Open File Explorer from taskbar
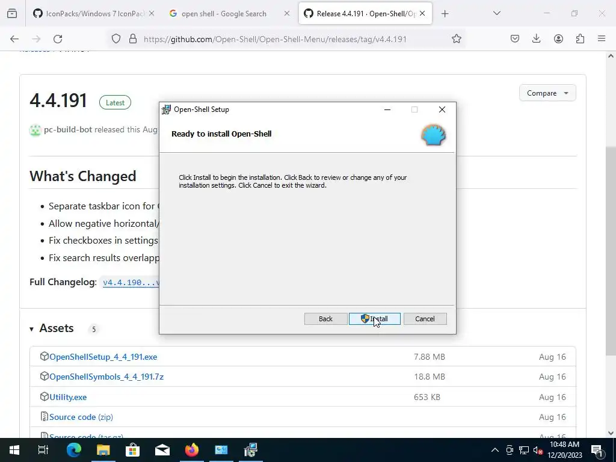This screenshot has height=462, width=616. click(x=103, y=450)
